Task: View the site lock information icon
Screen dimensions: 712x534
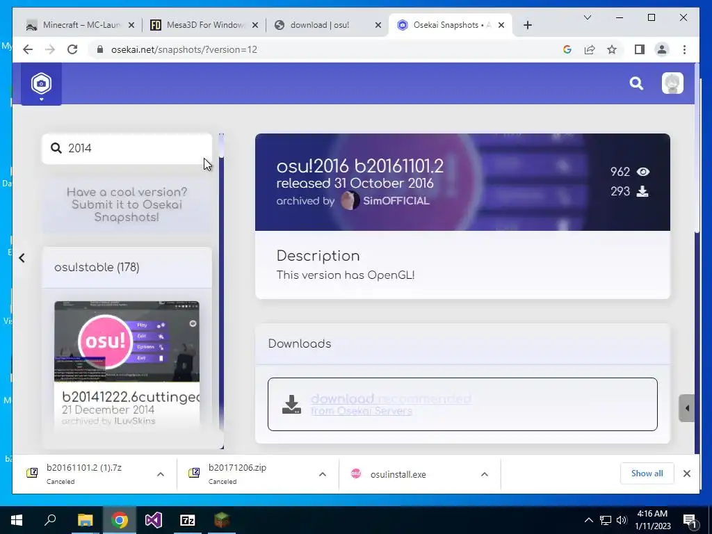Action: [x=100, y=49]
